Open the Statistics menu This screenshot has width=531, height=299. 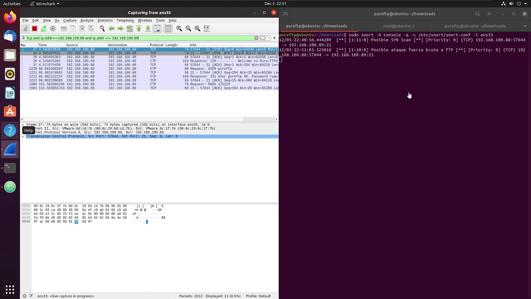tap(105, 20)
